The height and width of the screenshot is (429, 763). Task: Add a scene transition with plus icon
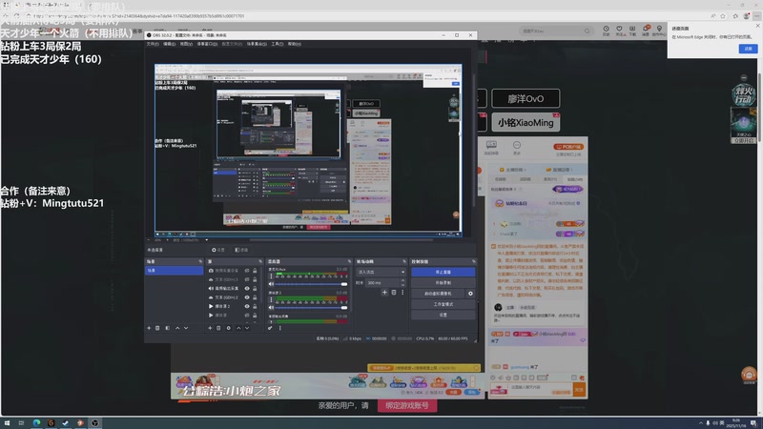point(384,293)
